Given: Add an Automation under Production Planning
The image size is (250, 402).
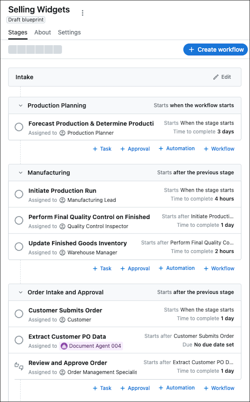Looking at the screenshot, I should (x=177, y=149).
